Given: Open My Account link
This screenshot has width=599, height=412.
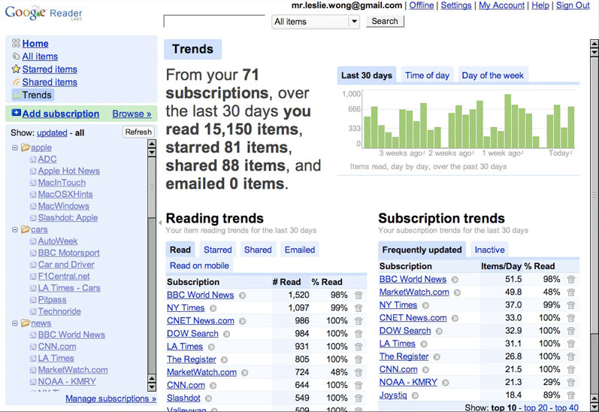Looking at the screenshot, I should (501, 5).
